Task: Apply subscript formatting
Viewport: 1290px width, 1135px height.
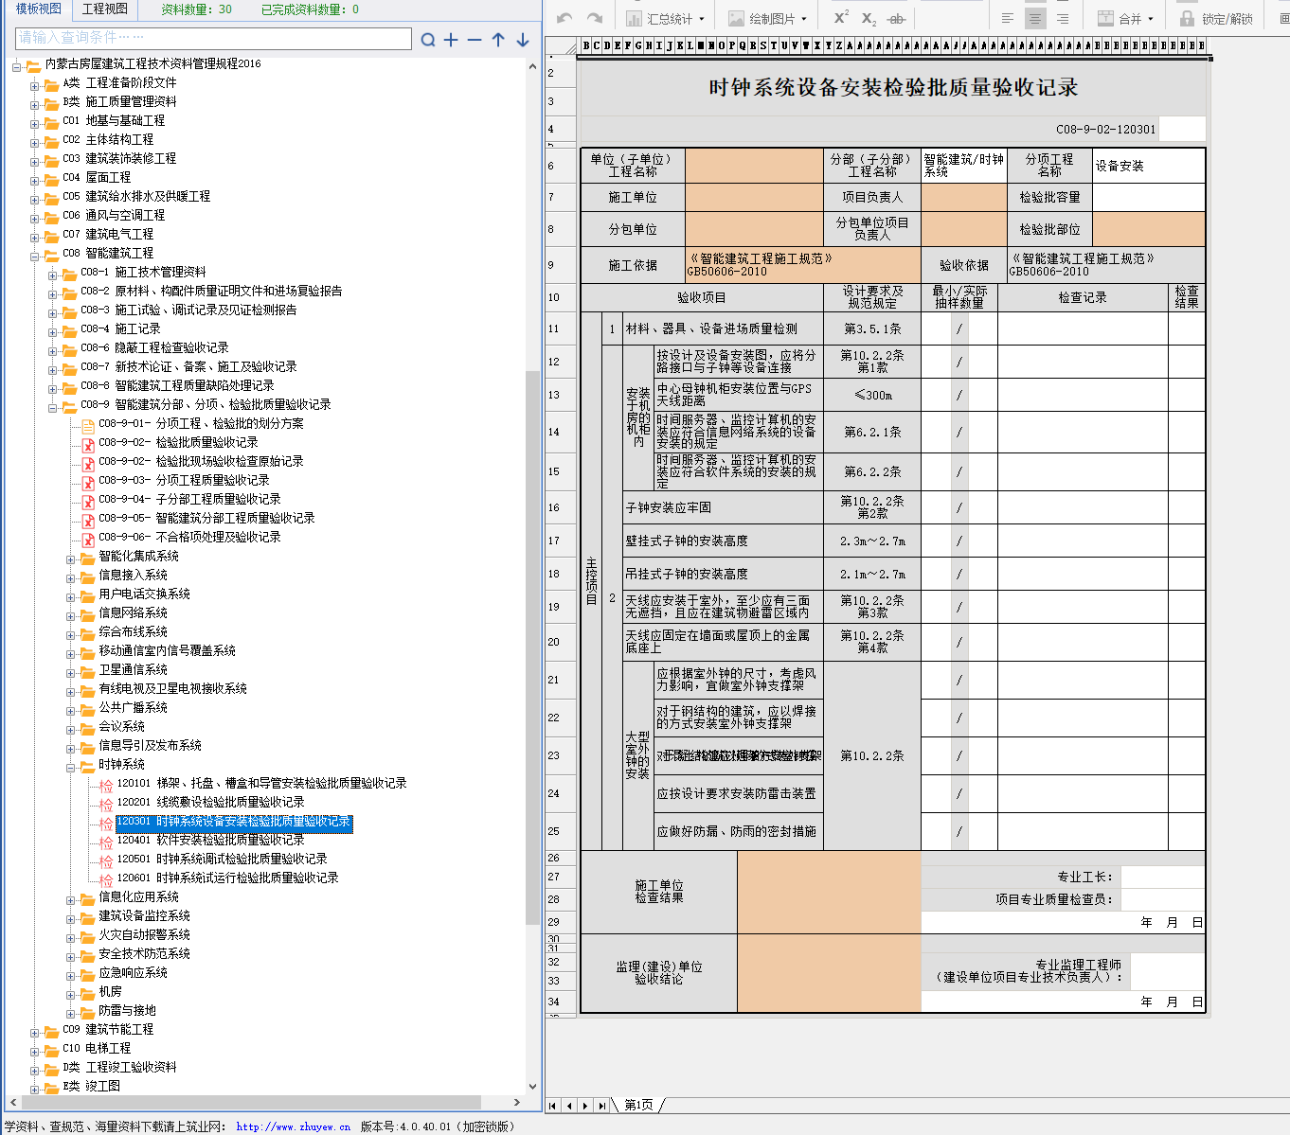Action: (x=869, y=18)
